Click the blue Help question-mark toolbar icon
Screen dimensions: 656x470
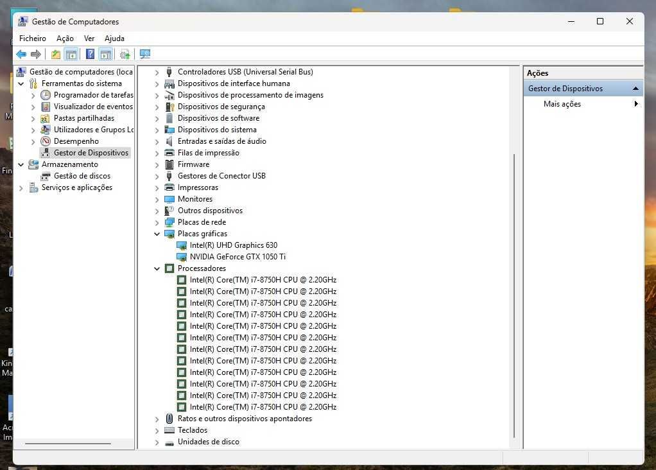pyautogui.click(x=90, y=54)
